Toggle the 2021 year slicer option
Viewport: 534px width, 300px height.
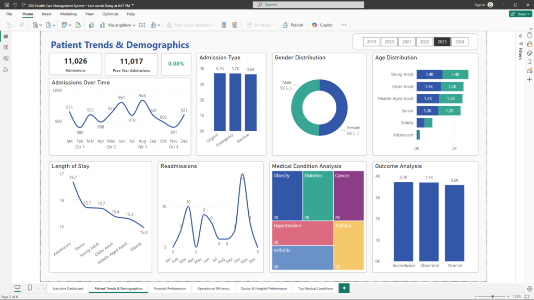pyautogui.click(x=407, y=42)
